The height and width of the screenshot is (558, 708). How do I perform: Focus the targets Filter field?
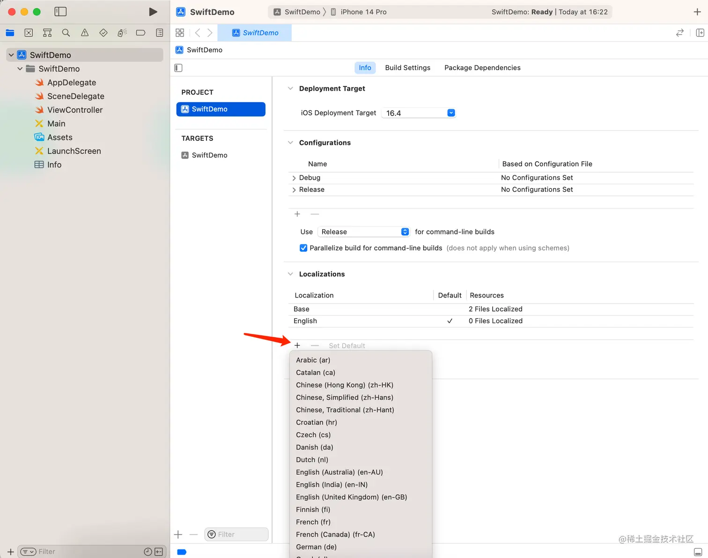click(x=236, y=534)
